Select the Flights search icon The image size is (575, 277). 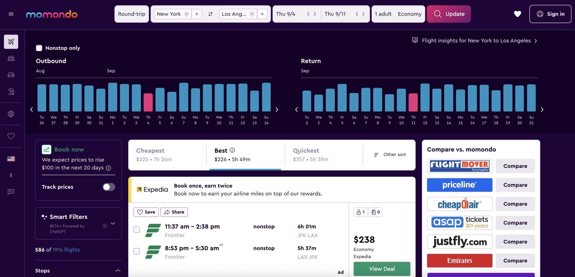pos(11,41)
